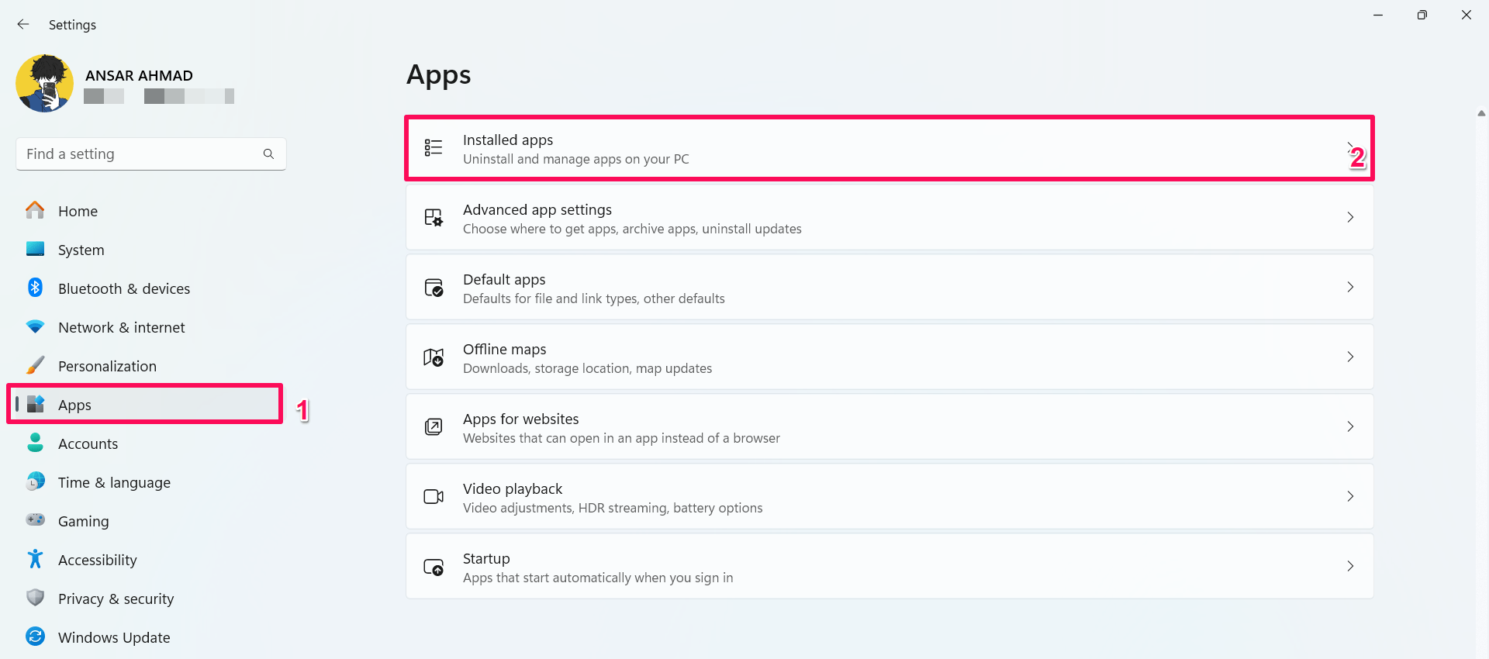Open Default apps title
1489x659 pixels.
(x=504, y=279)
